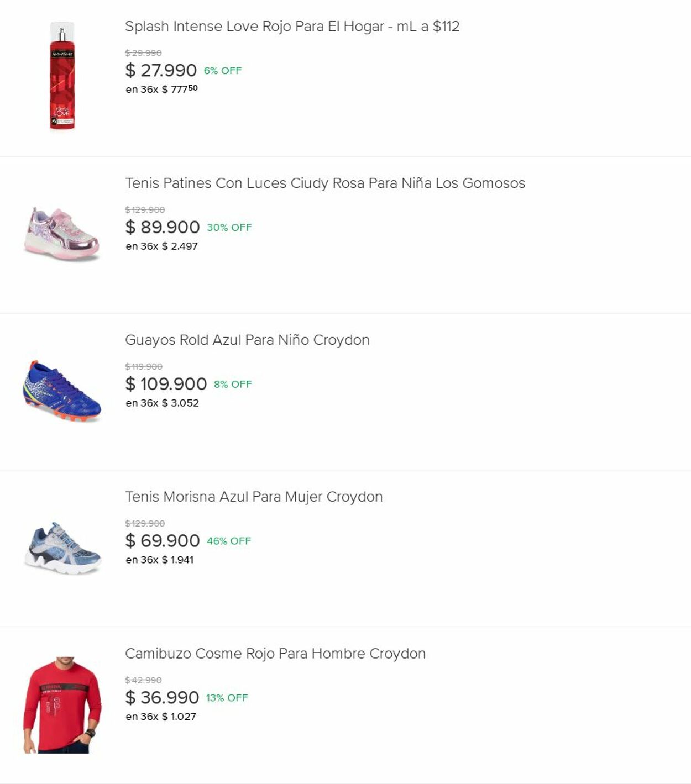Click the pink light-up skate shoe thumbnail
Screen dimensions: 691x784
pyautogui.click(x=62, y=234)
